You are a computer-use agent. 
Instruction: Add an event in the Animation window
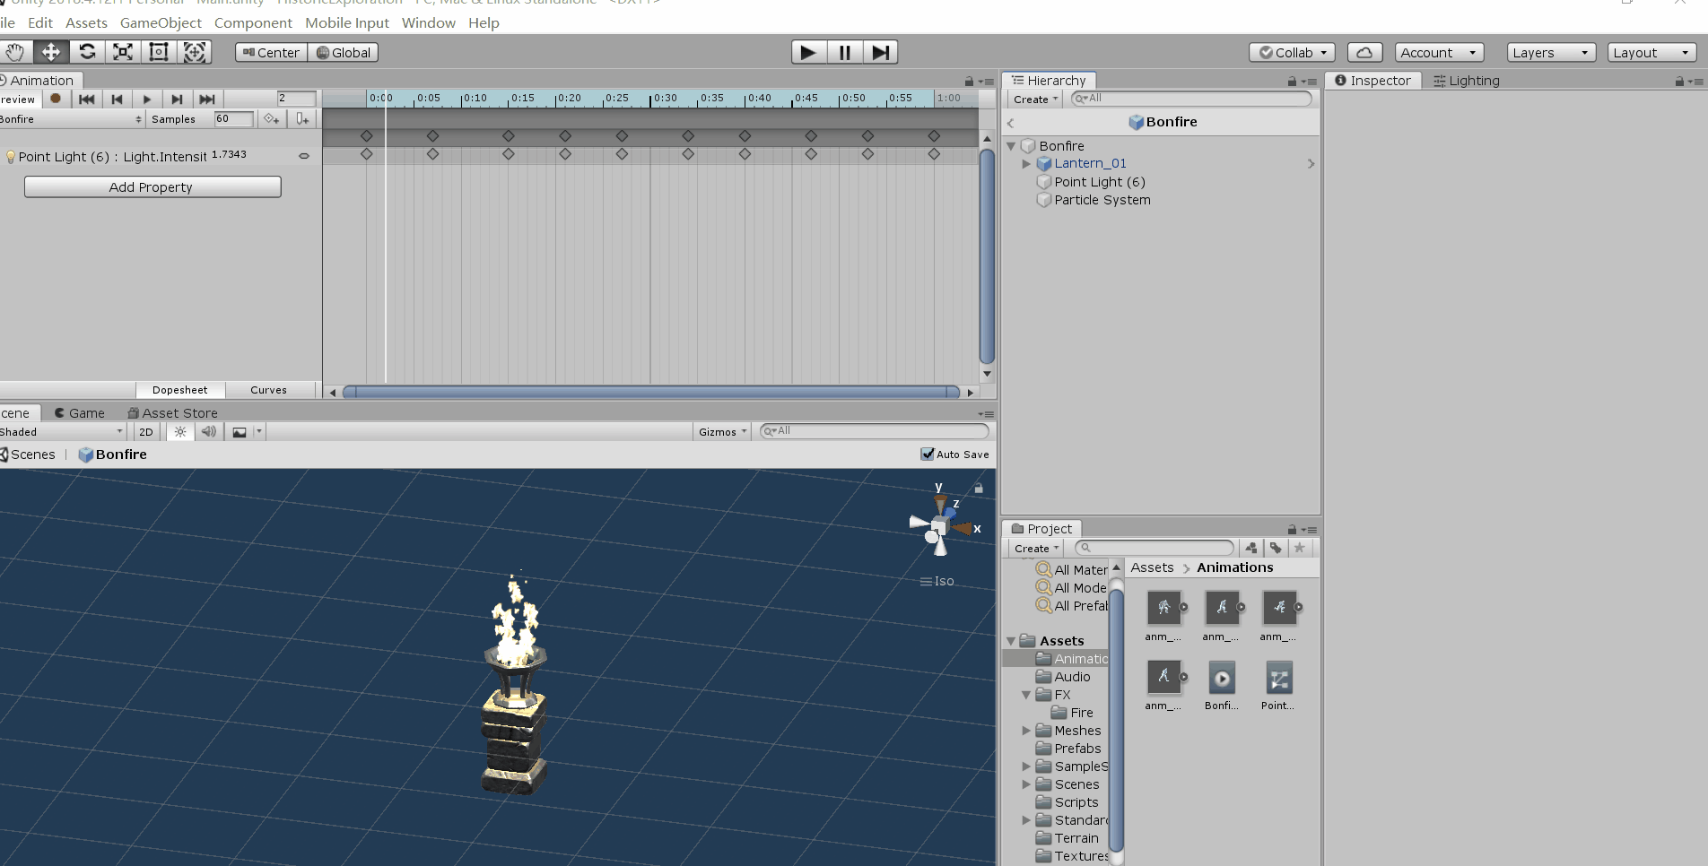click(x=302, y=118)
